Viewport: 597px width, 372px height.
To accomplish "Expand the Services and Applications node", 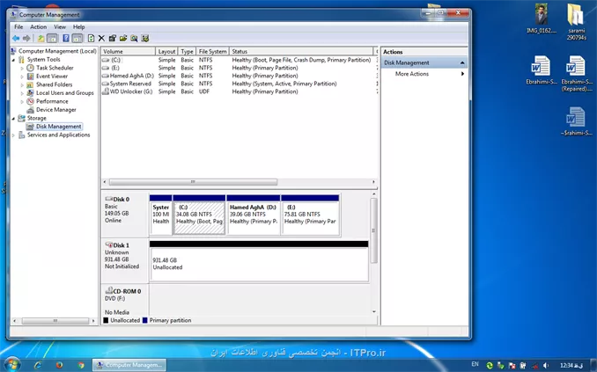I will point(14,135).
